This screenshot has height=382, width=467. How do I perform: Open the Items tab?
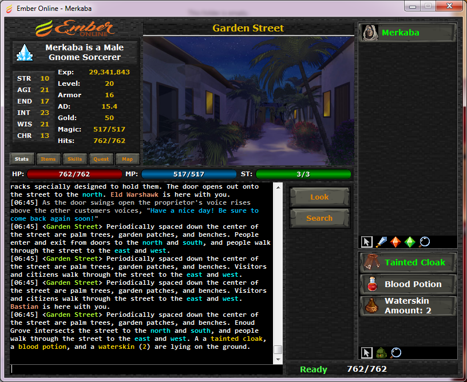point(48,159)
